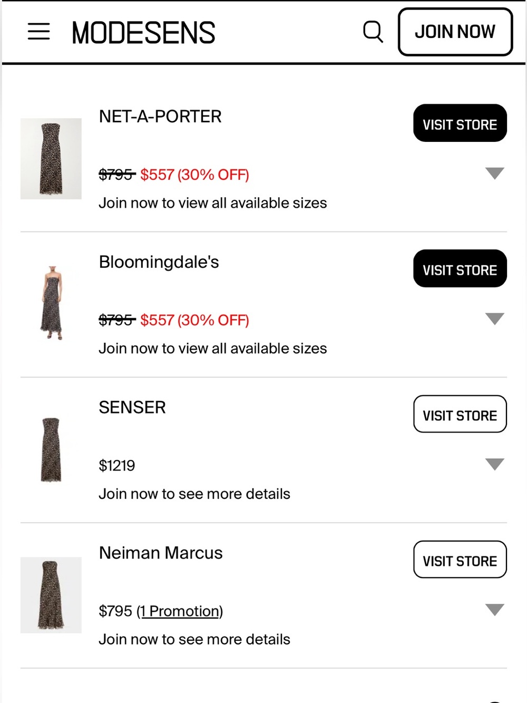Open the Neiman Marcus dress thumbnail

click(x=51, y=595)
